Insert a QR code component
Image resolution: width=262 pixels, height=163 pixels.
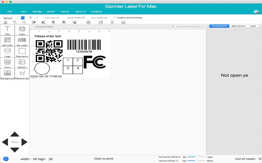(x=7, y=41)
